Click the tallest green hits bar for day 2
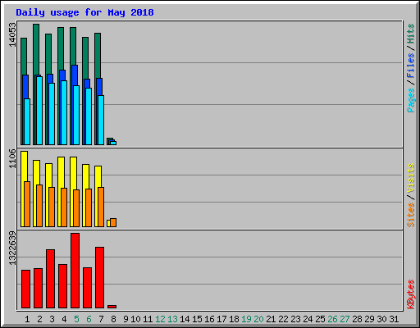Screen dimensions: 420x328 coord(36,49)
